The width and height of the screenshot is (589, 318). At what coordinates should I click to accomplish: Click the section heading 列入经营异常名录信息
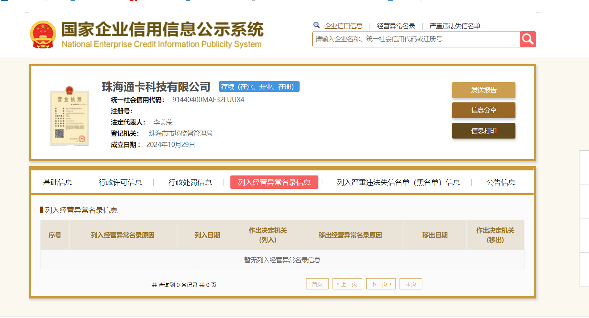pos(81,210)
